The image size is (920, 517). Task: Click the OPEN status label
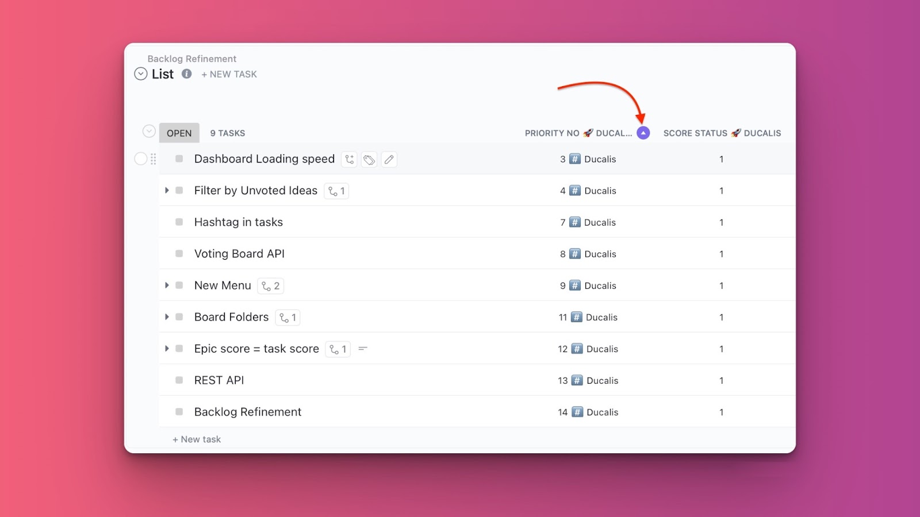(179, 133)
